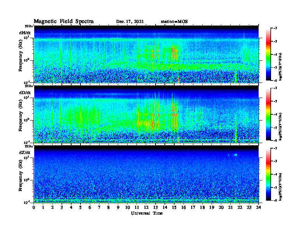Click hour "15" on Universal Time axis
Viewport: 308px width, 238px height.
pos(174,207)
